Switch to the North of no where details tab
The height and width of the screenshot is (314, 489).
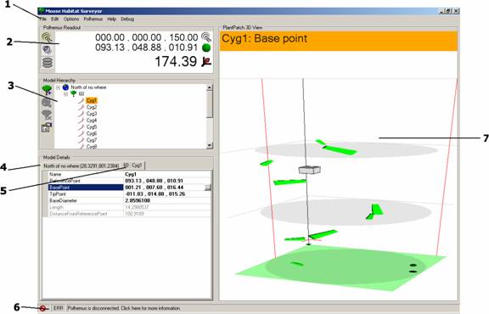click(81, 165)
